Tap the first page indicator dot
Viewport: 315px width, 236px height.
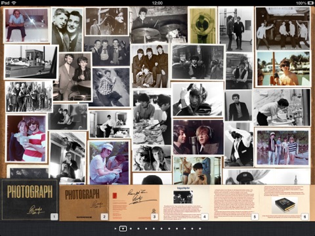[x=115, y=229]
